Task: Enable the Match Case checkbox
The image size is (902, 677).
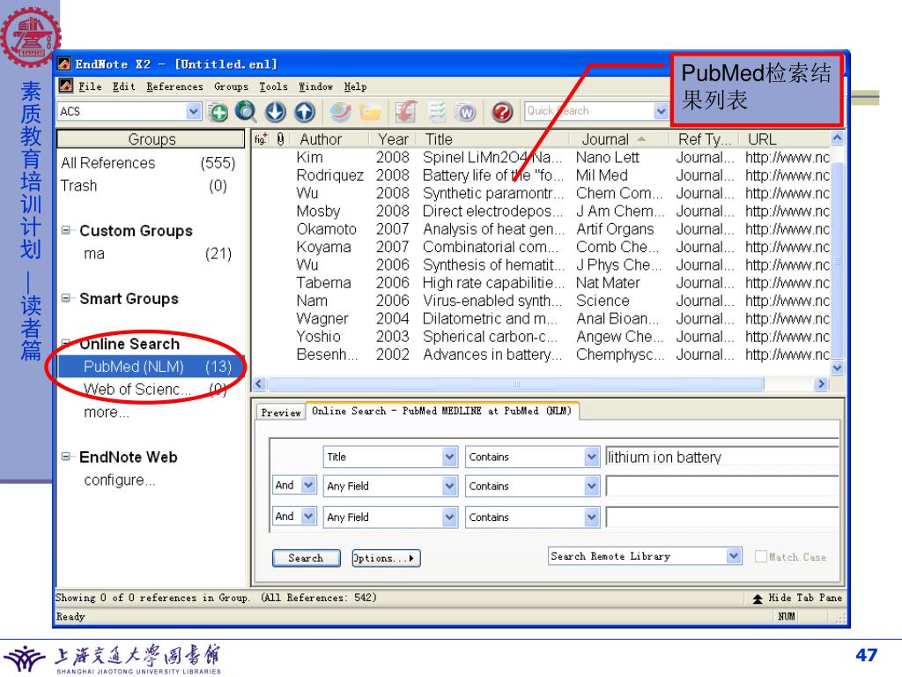Action: click(760, 556)
